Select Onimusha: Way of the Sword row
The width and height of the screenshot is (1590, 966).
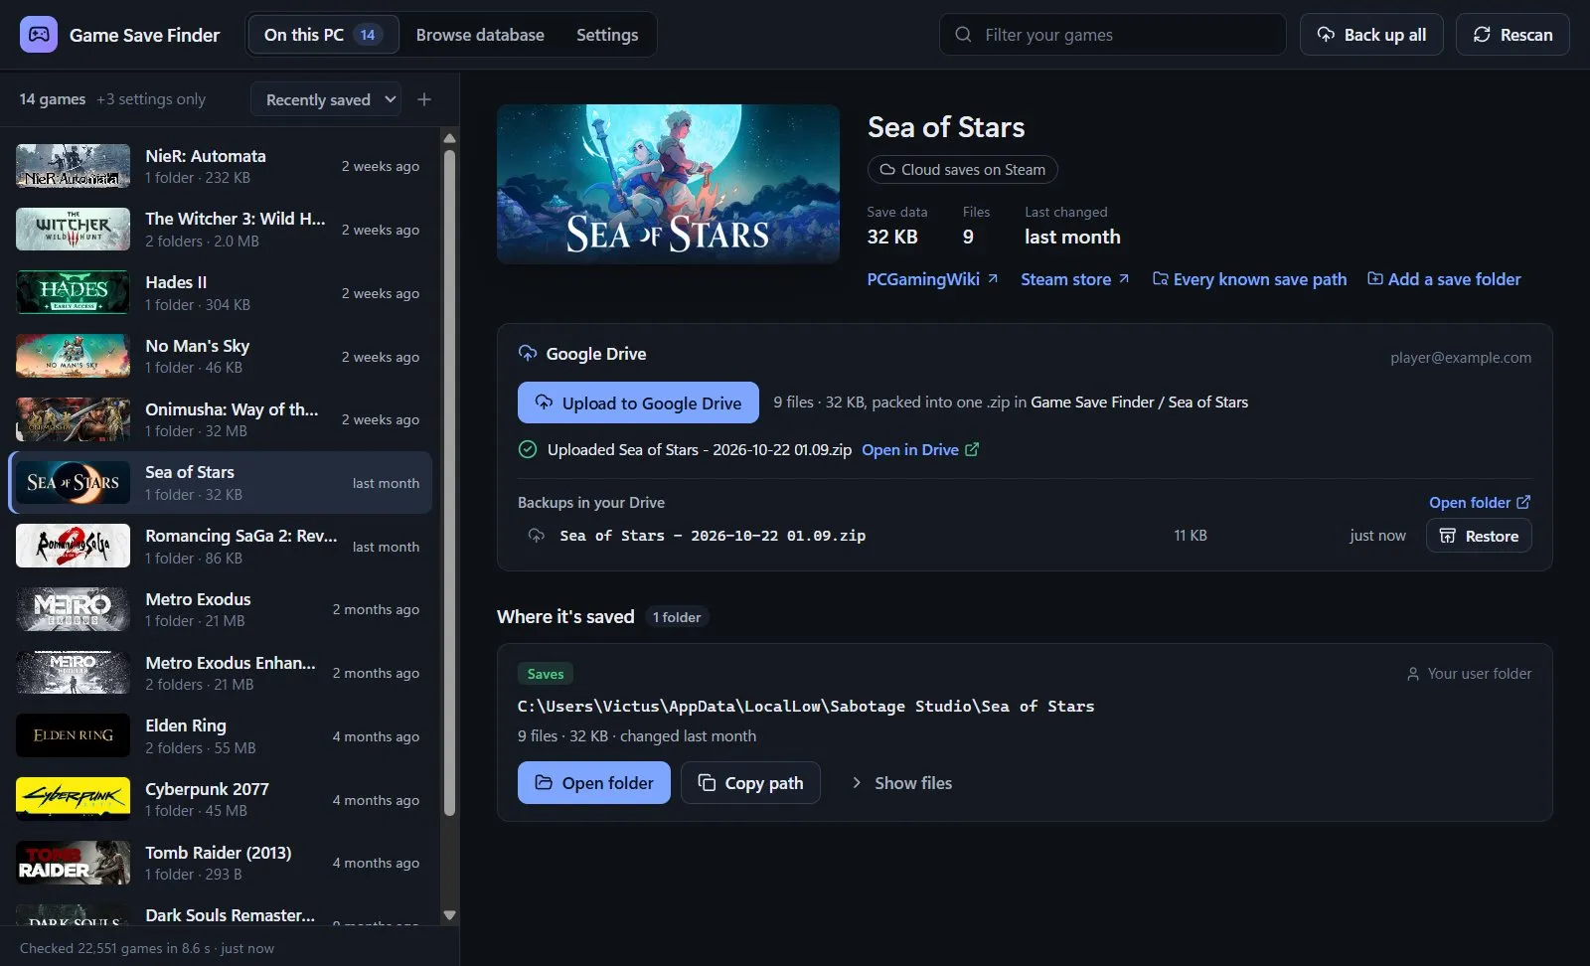221,419
